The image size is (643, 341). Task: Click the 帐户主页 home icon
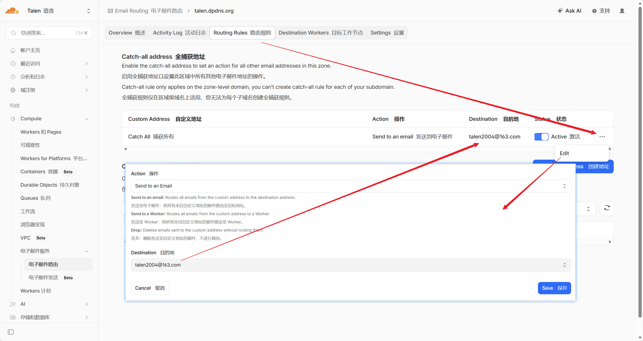pos(13,50)
